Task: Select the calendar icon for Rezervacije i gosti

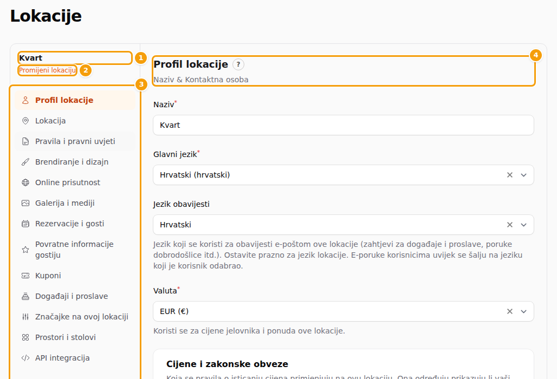Action: pyautogui.click(x=25, y=224)
